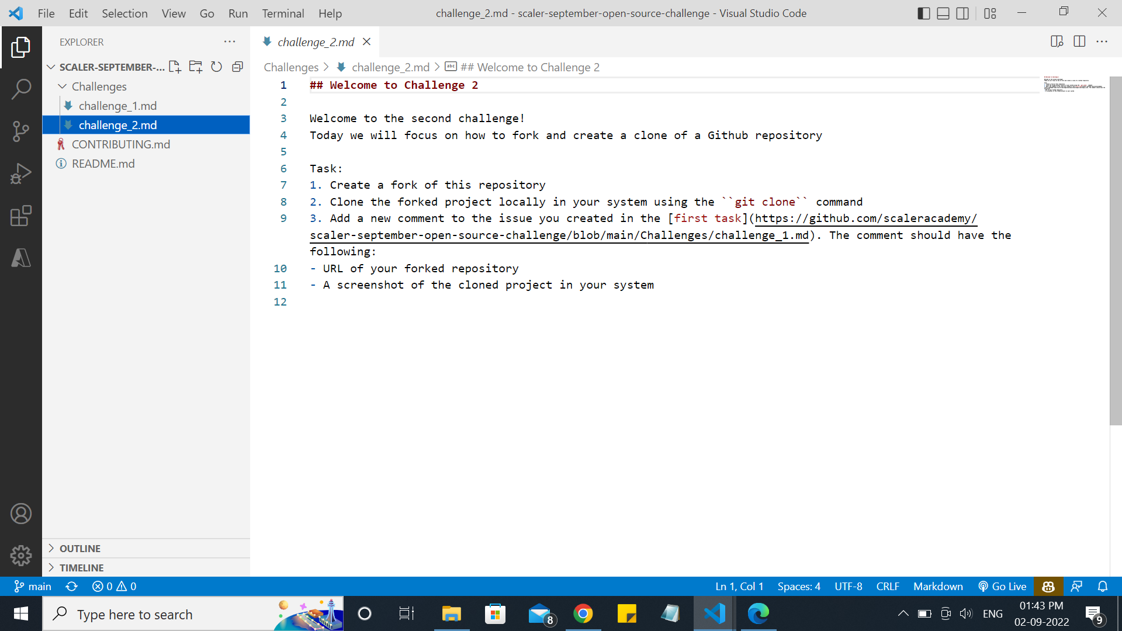The image size is (1122, 631).
Task: Toggle the bottom panel
Action: coord(943,13)
